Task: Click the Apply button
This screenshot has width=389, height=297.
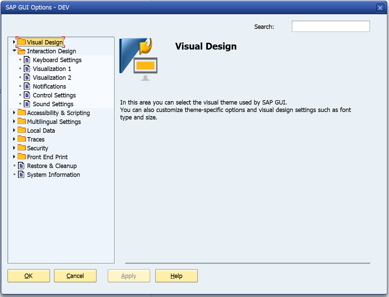Action: 129,276
